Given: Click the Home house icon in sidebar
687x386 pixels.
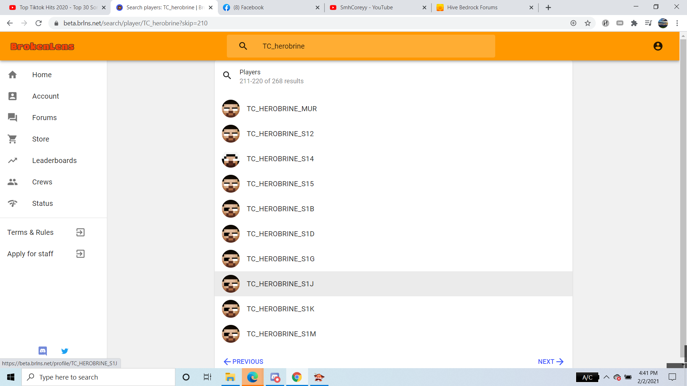Looking at the screenshot, I should 13,75.
